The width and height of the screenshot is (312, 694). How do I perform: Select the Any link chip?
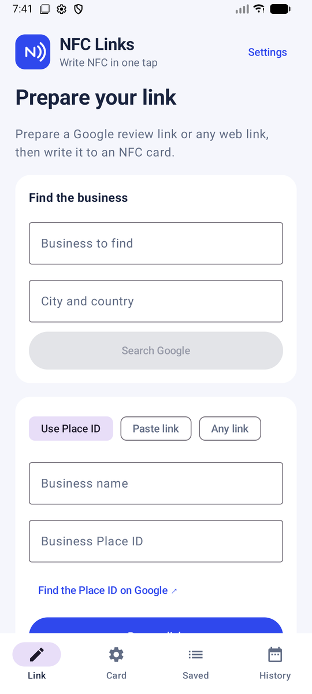click(230, 429)
